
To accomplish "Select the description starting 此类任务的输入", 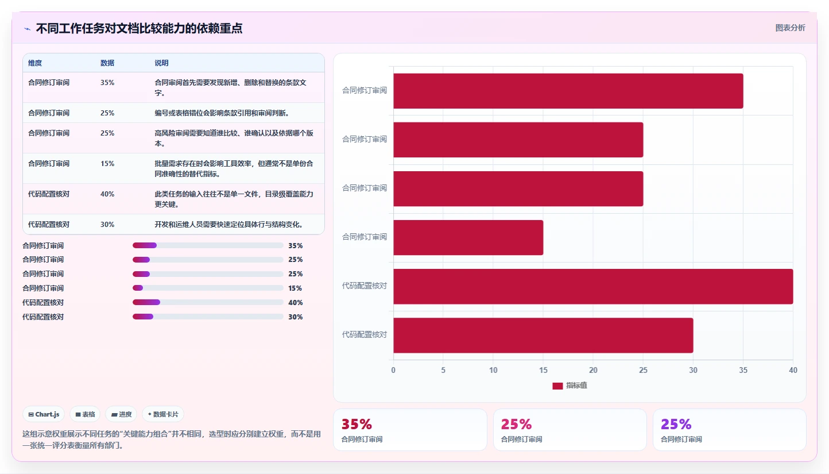I will point(234,199).
